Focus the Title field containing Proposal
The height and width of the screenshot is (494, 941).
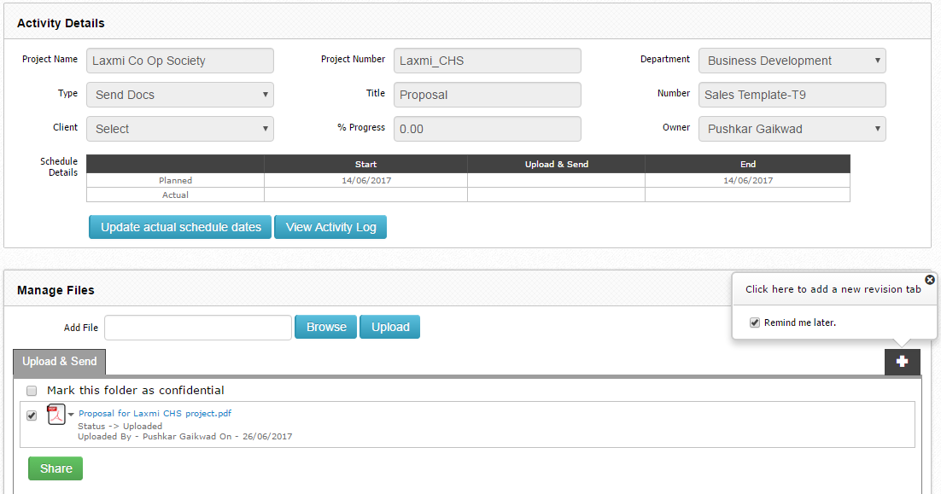(488, 95)
